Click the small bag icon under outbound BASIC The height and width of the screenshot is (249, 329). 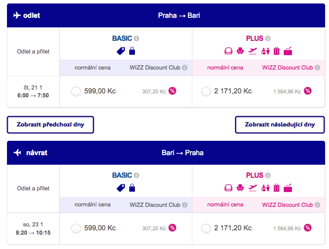(132, 51)
